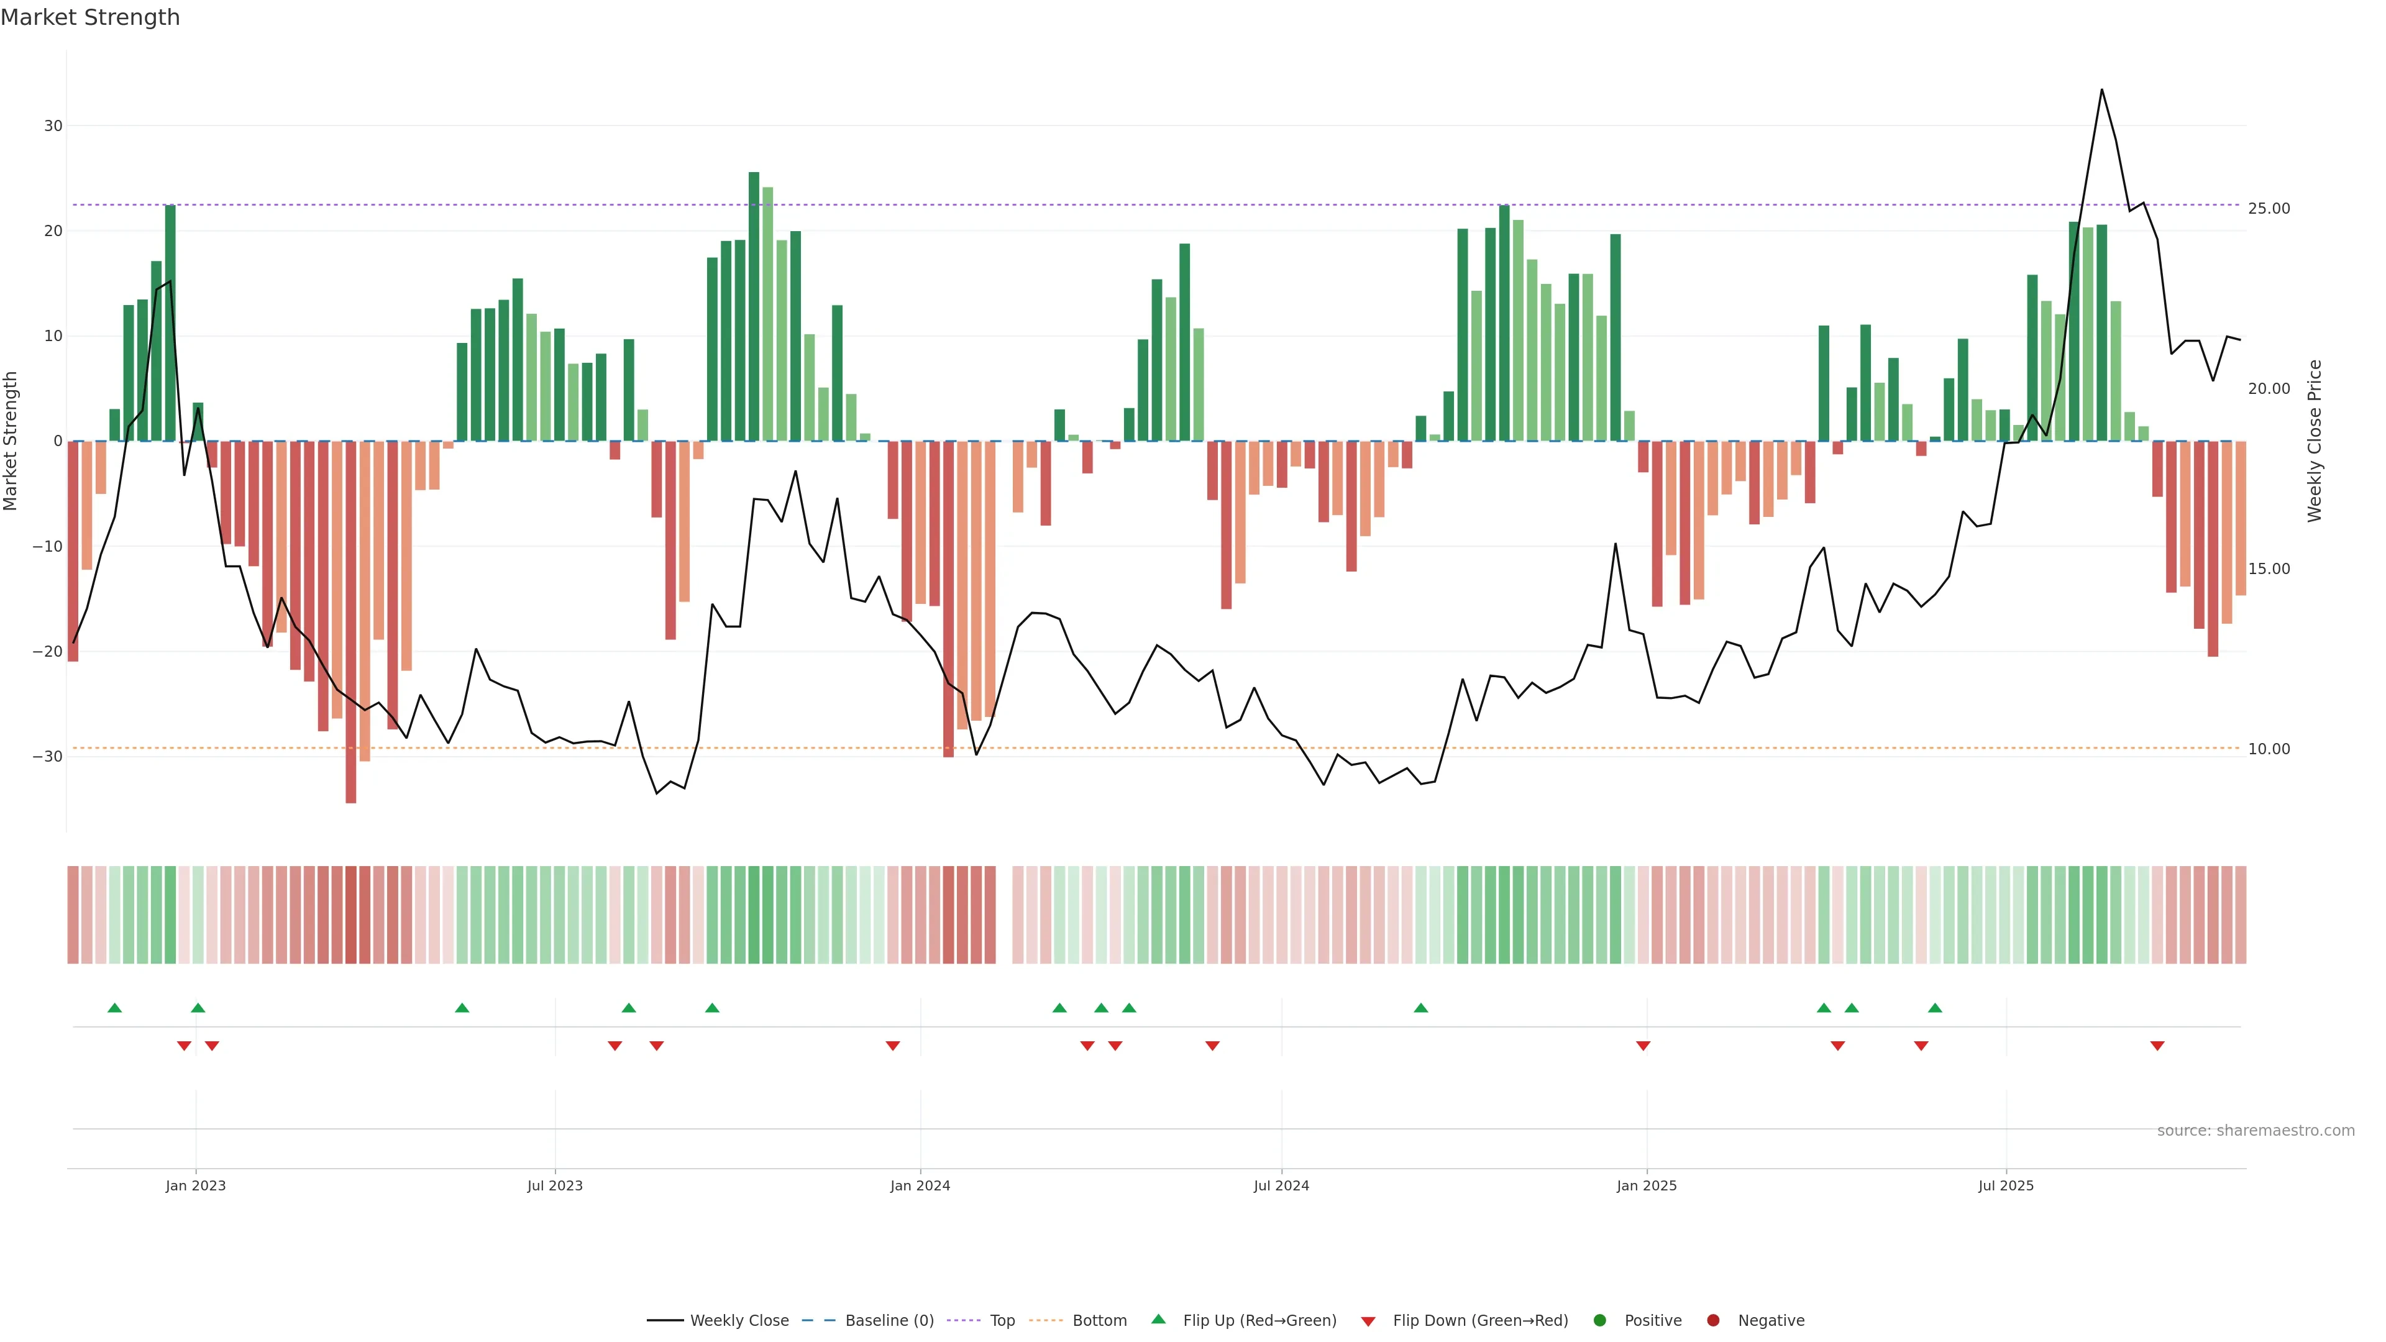Screen dimensions: 2386x1342
Task: Click the Flip Down red triangle legend icon
Action: pyautogui.click(x=1368, y=1321)
